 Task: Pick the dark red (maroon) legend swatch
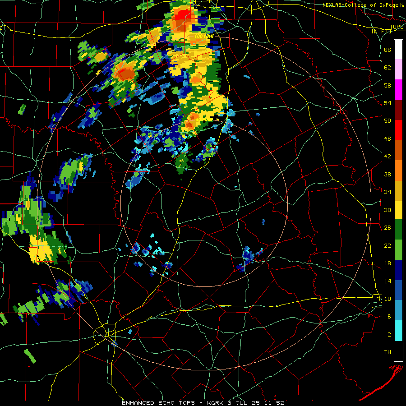(x=398, y=110)
